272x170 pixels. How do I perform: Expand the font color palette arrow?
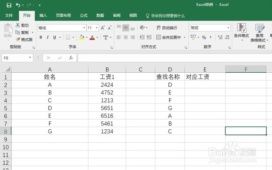97,37
